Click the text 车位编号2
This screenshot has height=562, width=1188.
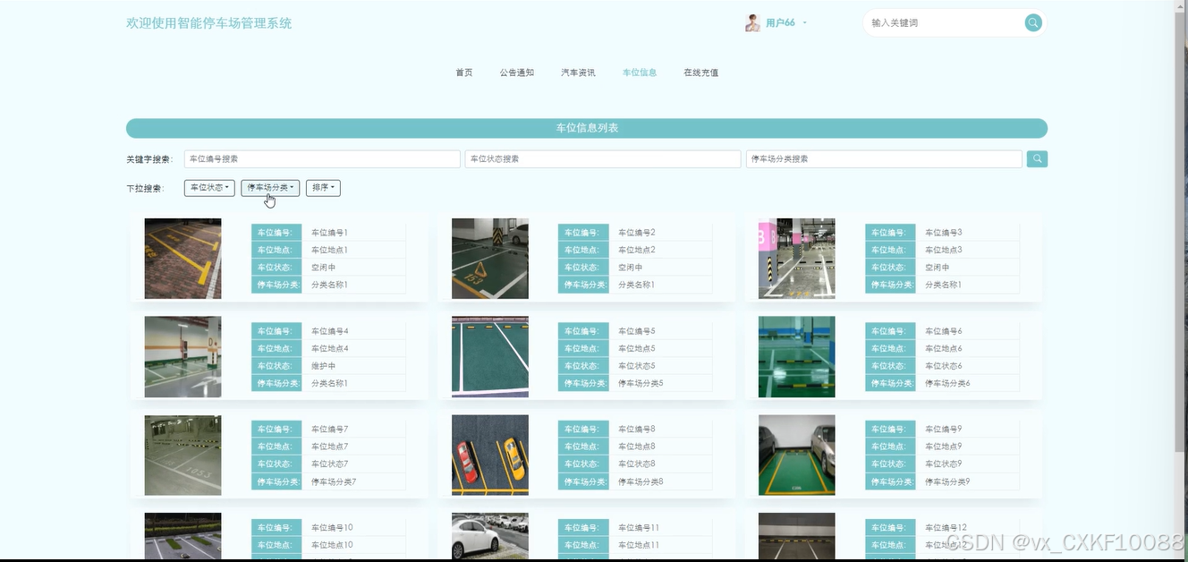pos(637,233)
